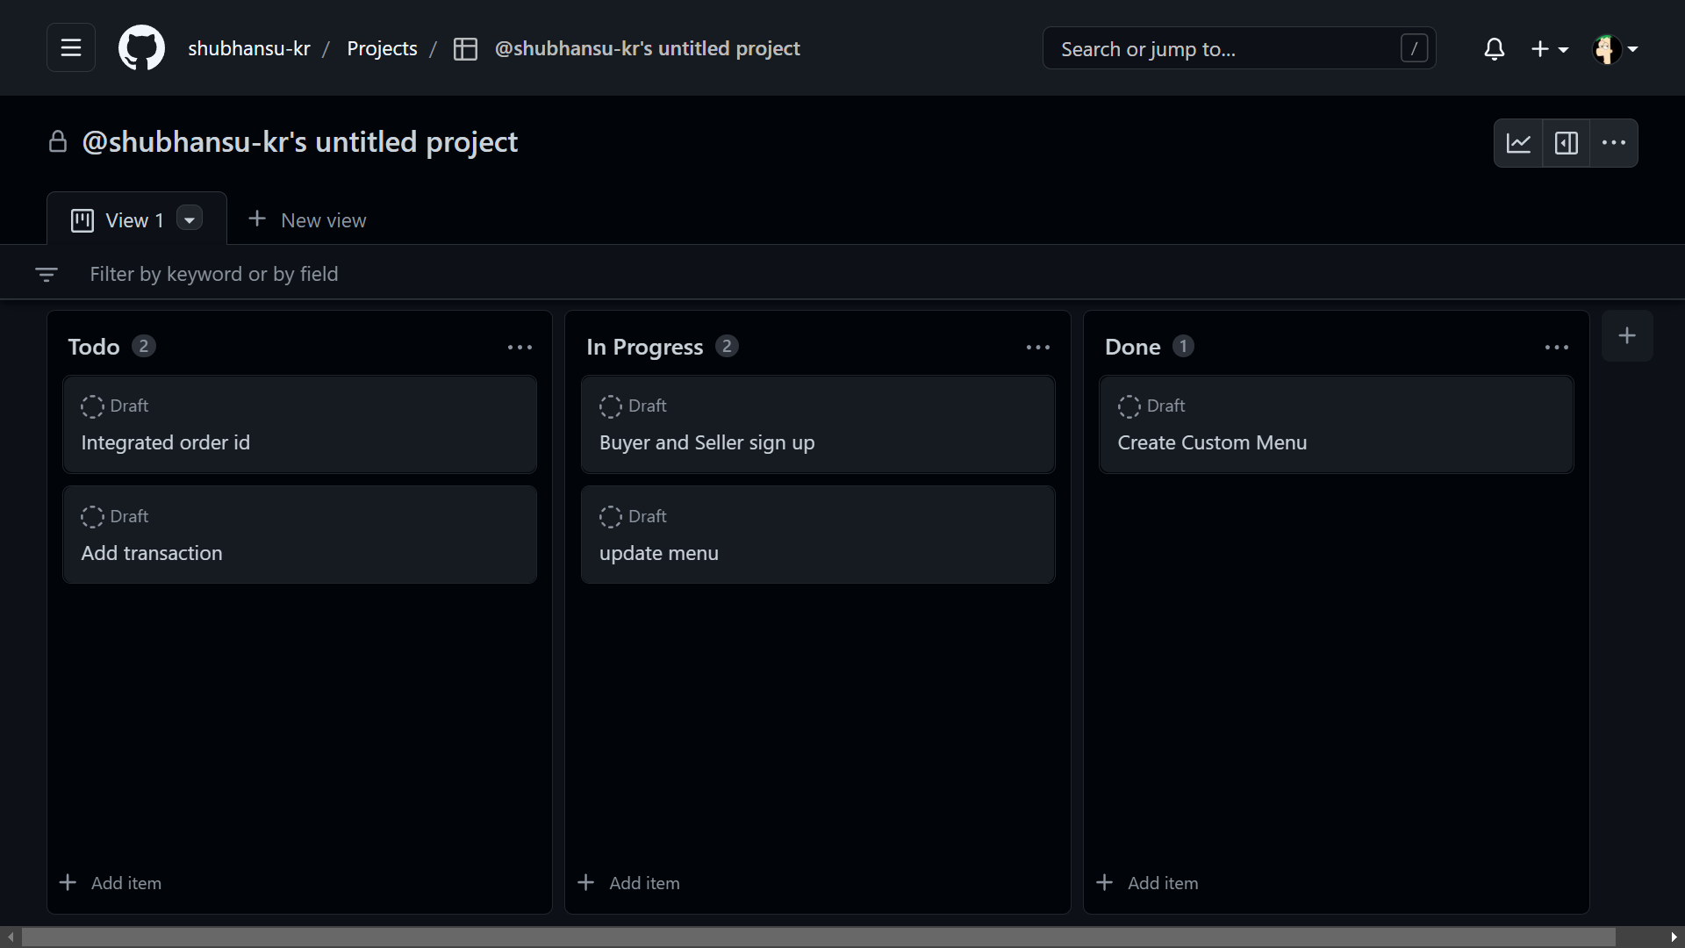This screenshot has height=948, width=1685.
Task: Check notifications via the bell icon
Action: 1495,49
